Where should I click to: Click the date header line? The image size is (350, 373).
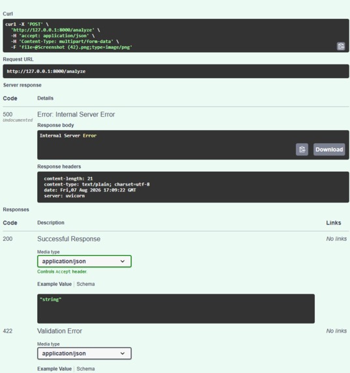coord(90,190)
